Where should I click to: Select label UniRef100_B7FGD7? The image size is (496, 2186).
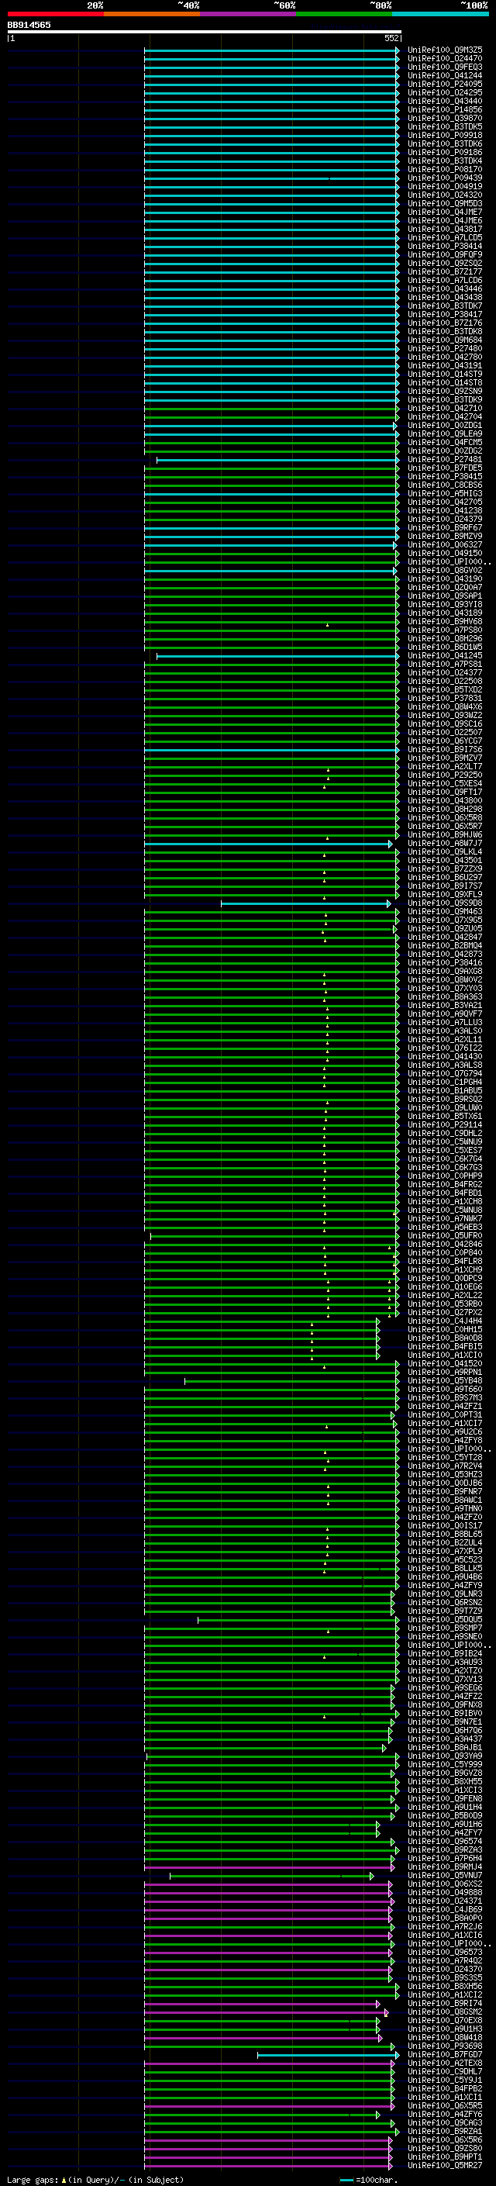(445, 2053)
